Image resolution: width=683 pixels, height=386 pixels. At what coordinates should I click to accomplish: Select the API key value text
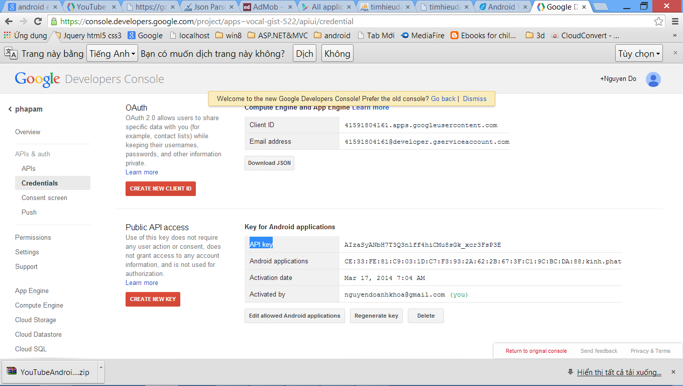[x=422, y=245]
